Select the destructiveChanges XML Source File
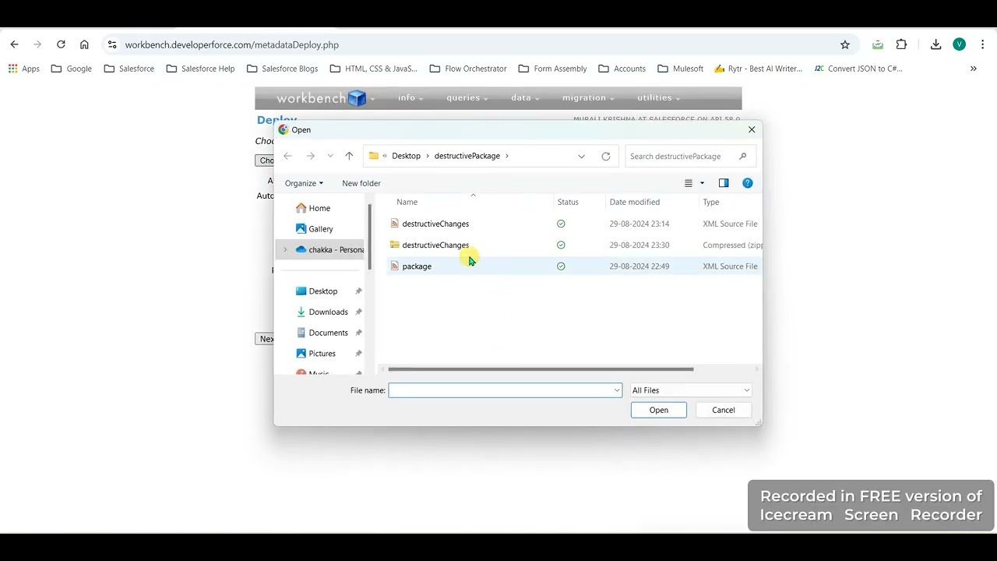This screenshot has width=997, height=561. coord(573,224)
